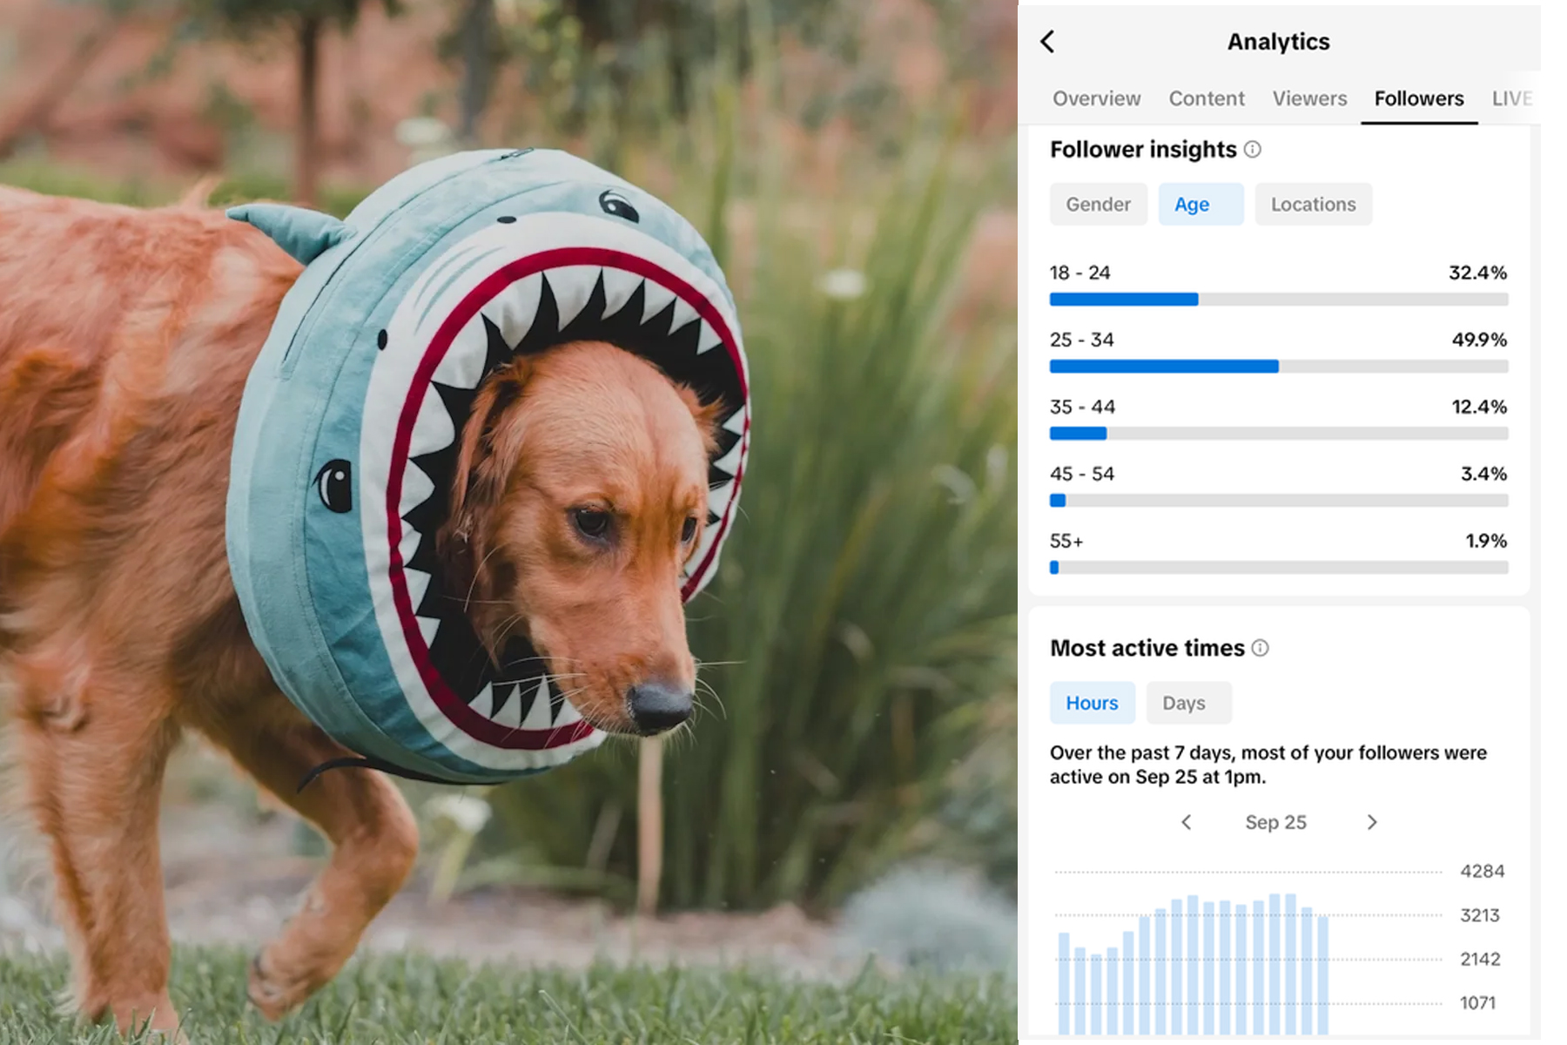This screenshot has height=1045, width=1567.
Task: Go to previous day before Sep 25
Action: 1186,822
